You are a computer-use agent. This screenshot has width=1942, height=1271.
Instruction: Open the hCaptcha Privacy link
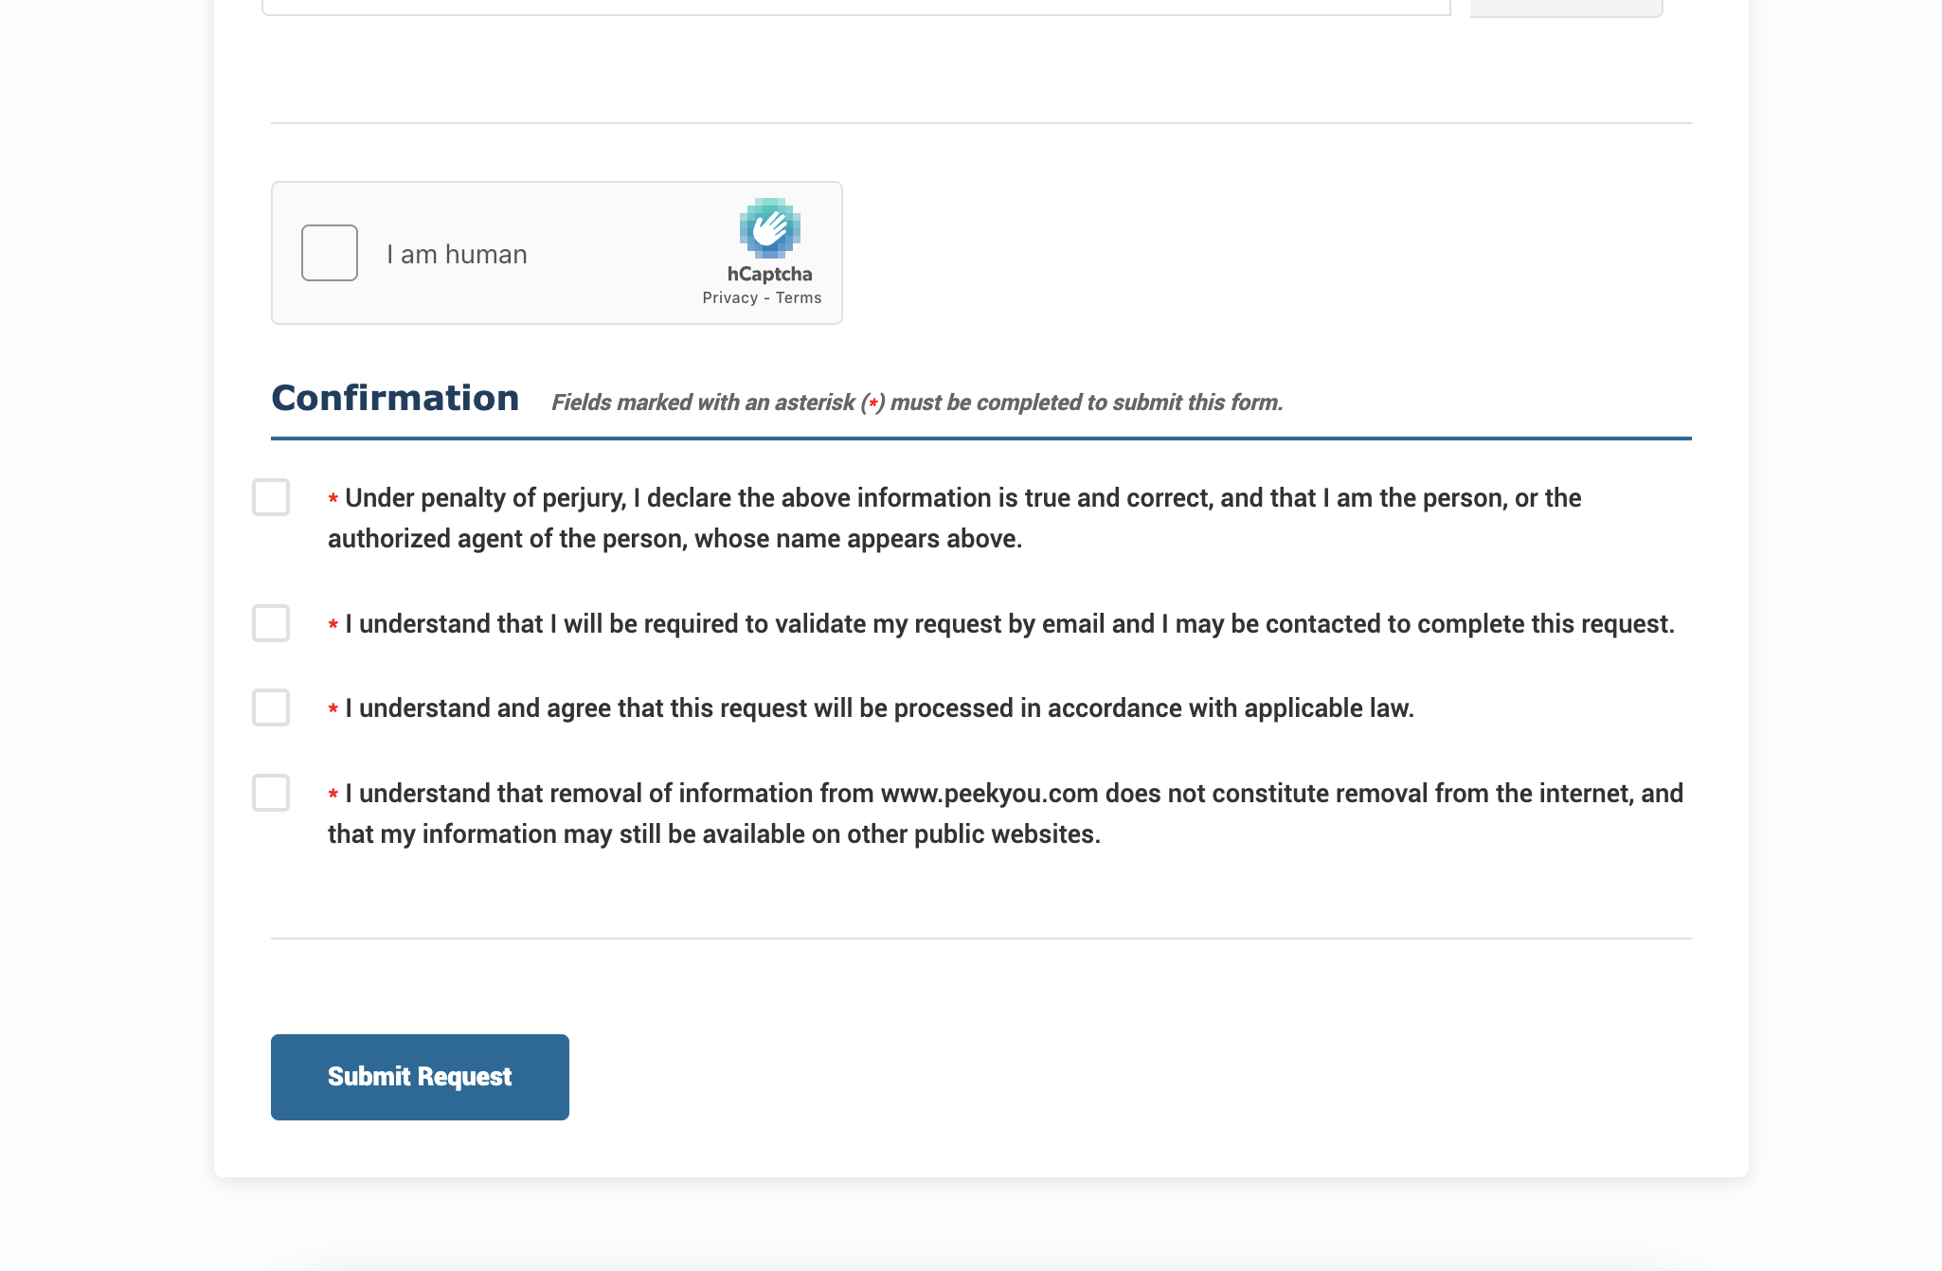coord(729,298)
